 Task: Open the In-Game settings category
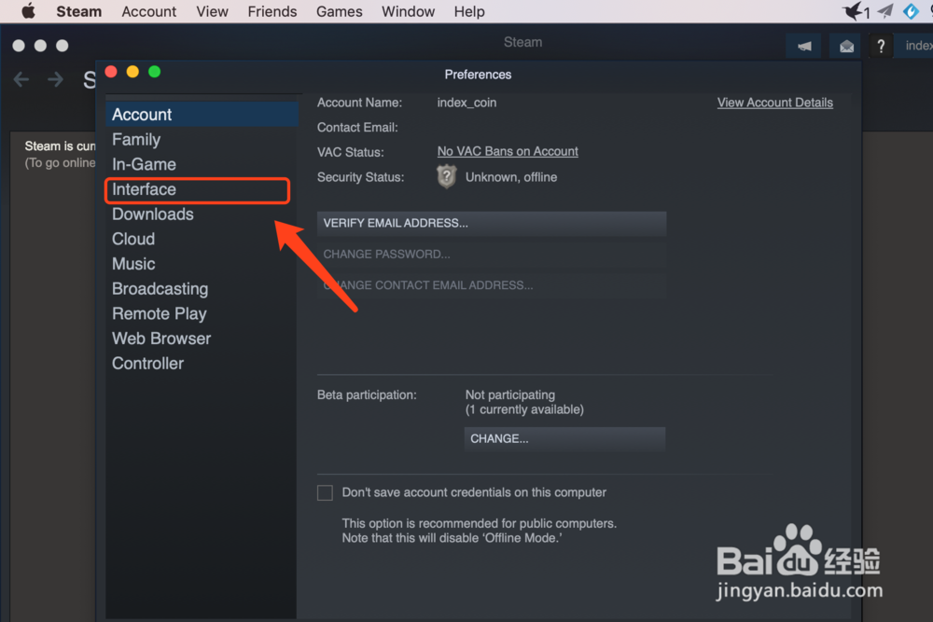point(202,164)
